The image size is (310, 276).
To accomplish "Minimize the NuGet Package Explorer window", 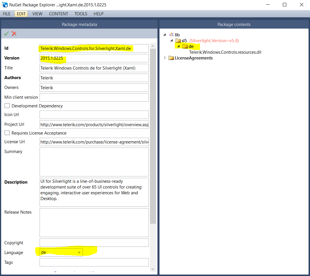I will click(268, 5).
